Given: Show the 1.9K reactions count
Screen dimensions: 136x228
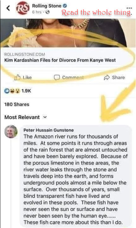Looking at the screenshot, I should pos(26,91).
